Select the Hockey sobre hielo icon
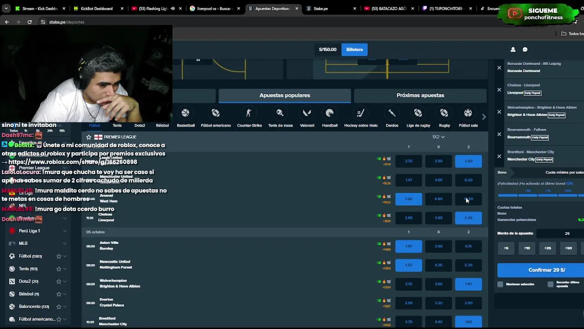 click(360, 113)
